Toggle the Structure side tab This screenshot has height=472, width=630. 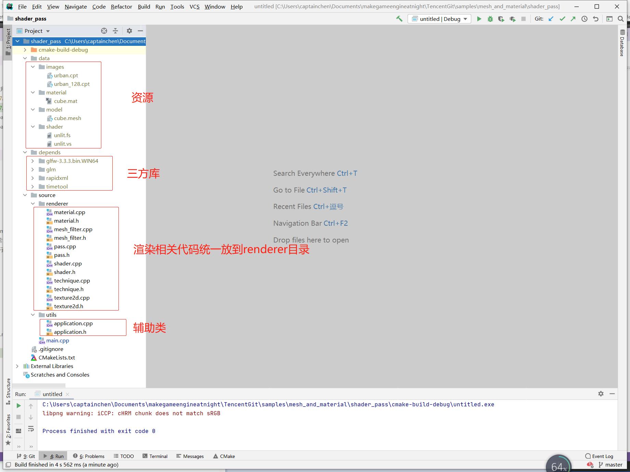pos(8,391)
